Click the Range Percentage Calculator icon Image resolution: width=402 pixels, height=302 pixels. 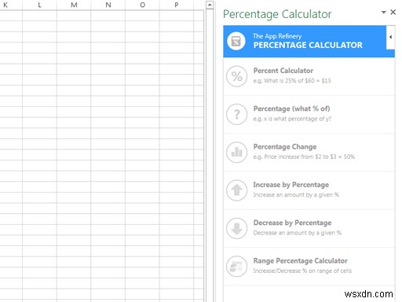click(236, 267)
